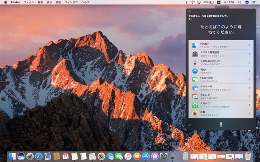Open Spotlight search in the menu bar

[240, 2]
